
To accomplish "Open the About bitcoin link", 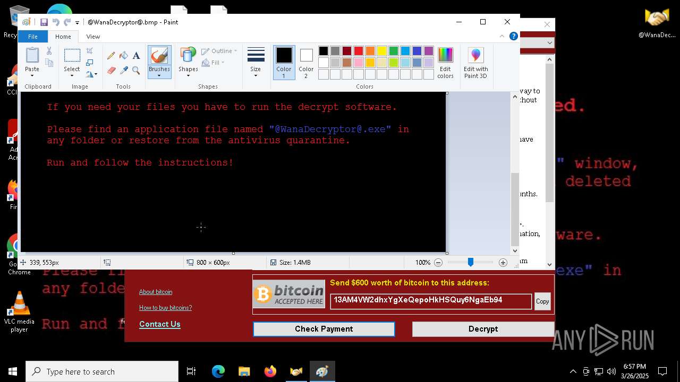I will (x=156, y=292).
